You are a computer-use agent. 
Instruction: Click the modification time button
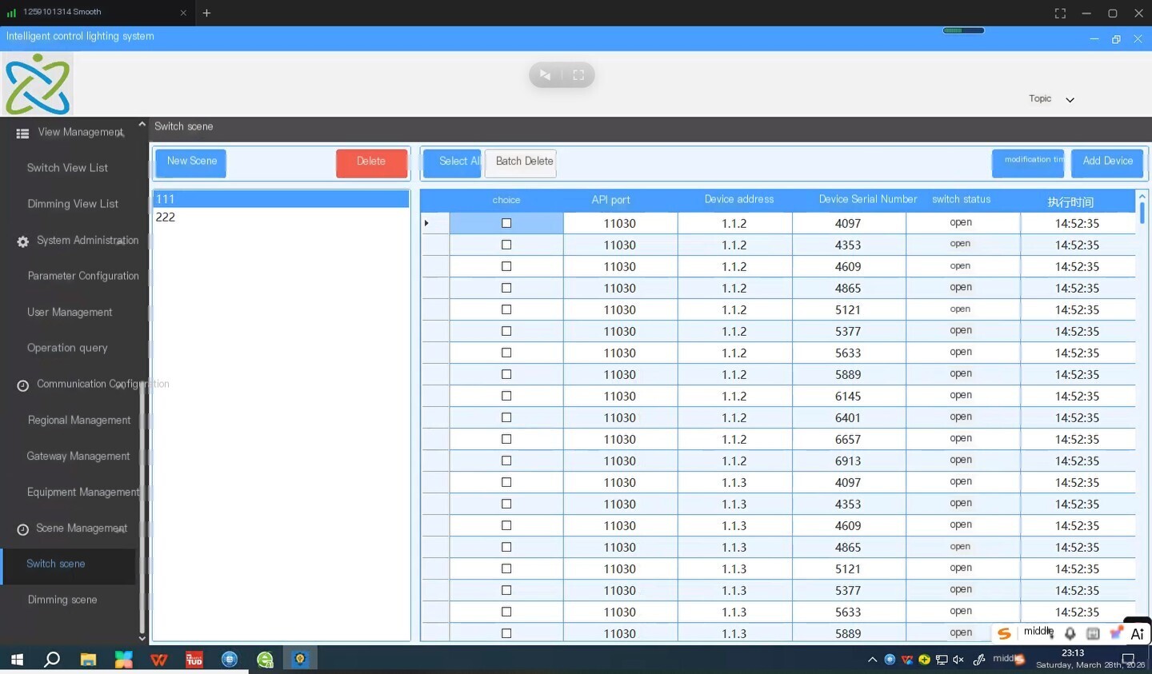(x=1028, y=162)
